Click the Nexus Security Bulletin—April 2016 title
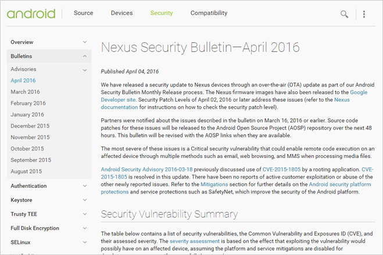383x255 pixels. [201, 47]
